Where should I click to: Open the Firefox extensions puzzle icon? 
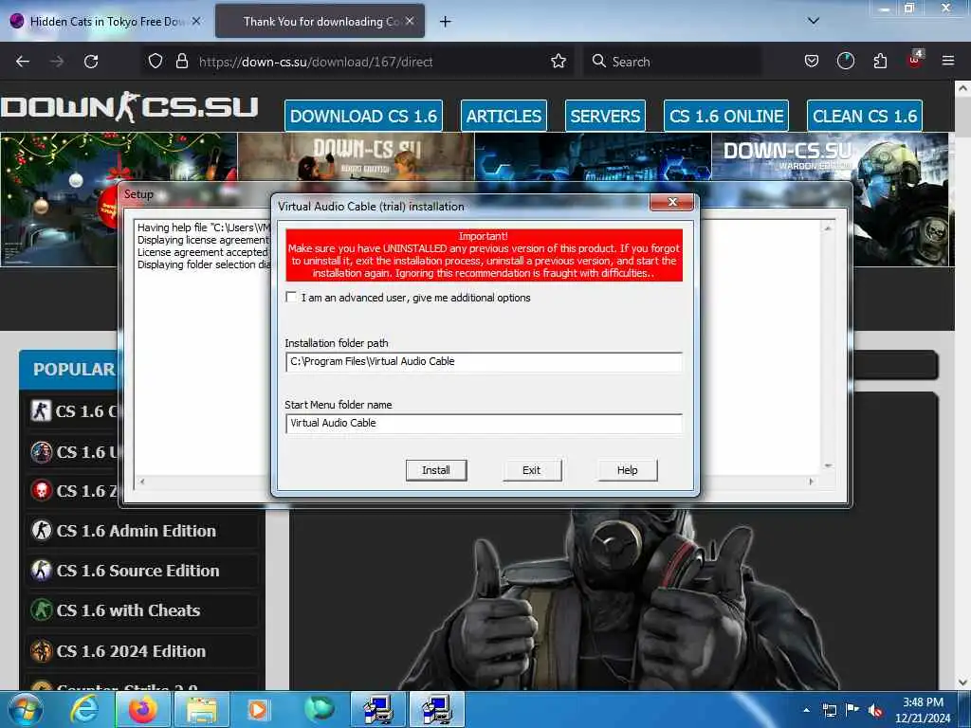(x=880, y=62)
